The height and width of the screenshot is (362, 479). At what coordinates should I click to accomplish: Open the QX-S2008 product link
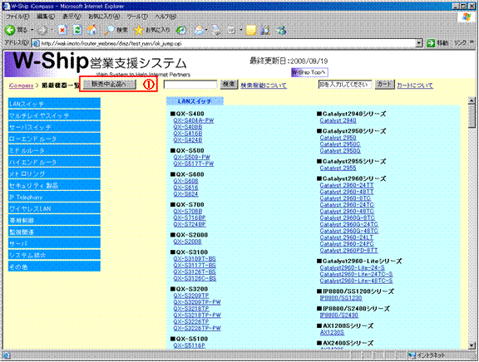(188, 242)
